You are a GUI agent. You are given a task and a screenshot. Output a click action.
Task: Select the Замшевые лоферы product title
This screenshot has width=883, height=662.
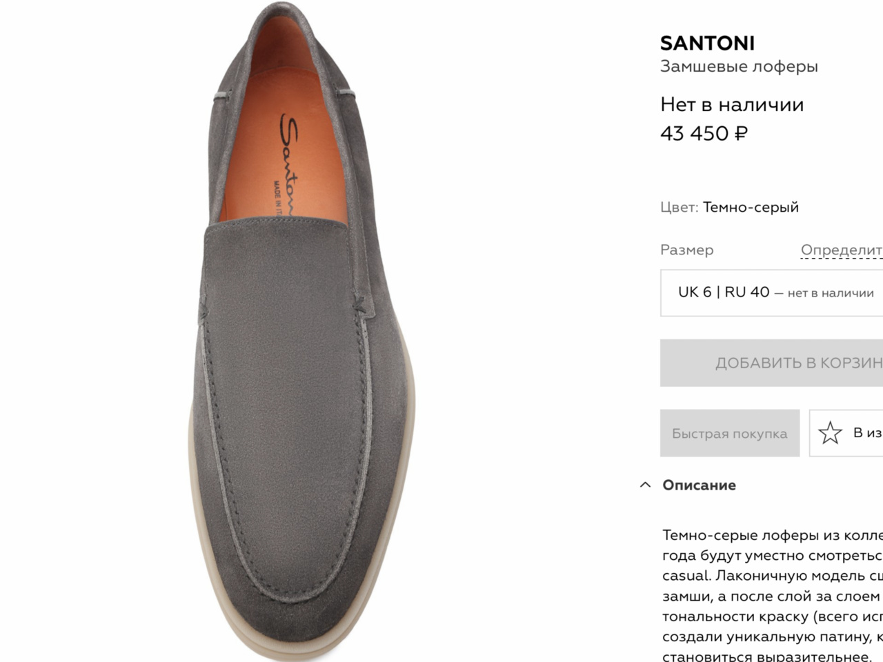click(x=739, y=66)
